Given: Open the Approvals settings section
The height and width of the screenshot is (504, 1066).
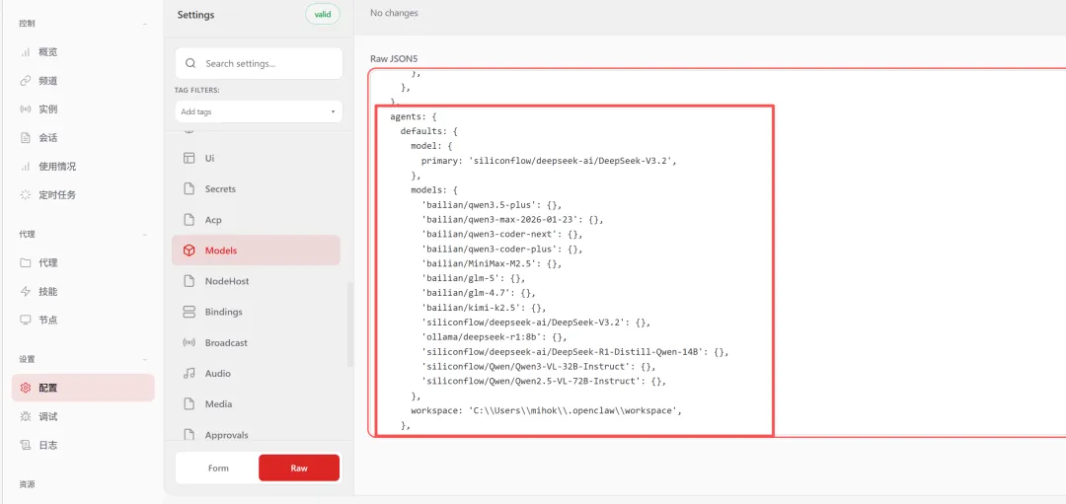Looking at the screenshot, I should coord(256,434).
